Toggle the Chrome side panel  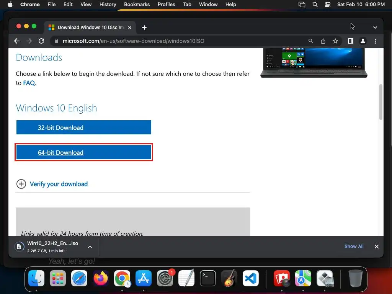point(351,41)
